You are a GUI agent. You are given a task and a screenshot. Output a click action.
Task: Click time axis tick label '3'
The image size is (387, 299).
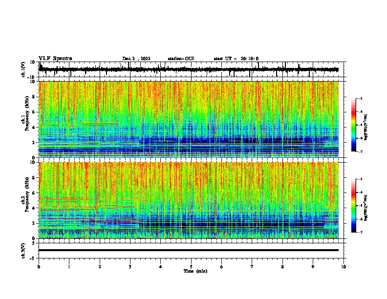[130, 267]
